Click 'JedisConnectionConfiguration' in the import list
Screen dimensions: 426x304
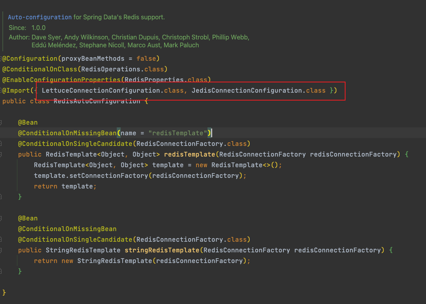pyautogui.click(x=247, y=90)
